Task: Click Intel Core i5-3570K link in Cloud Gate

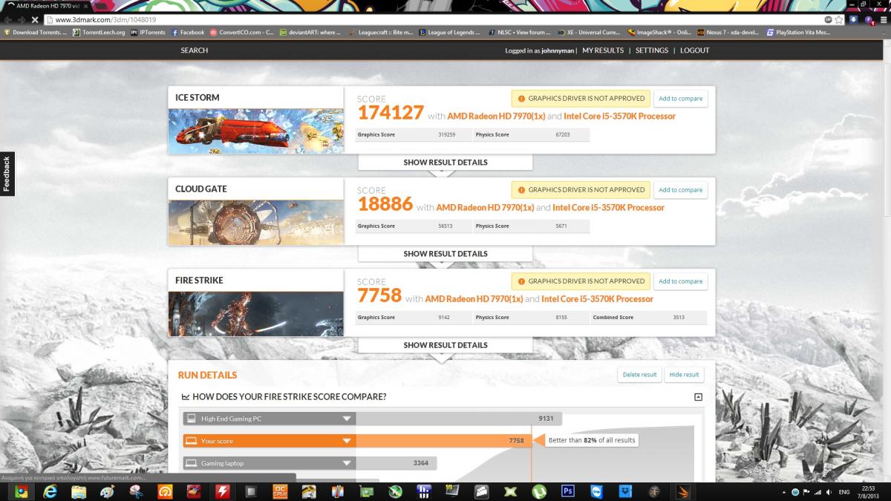Action: tap(608, 208)
